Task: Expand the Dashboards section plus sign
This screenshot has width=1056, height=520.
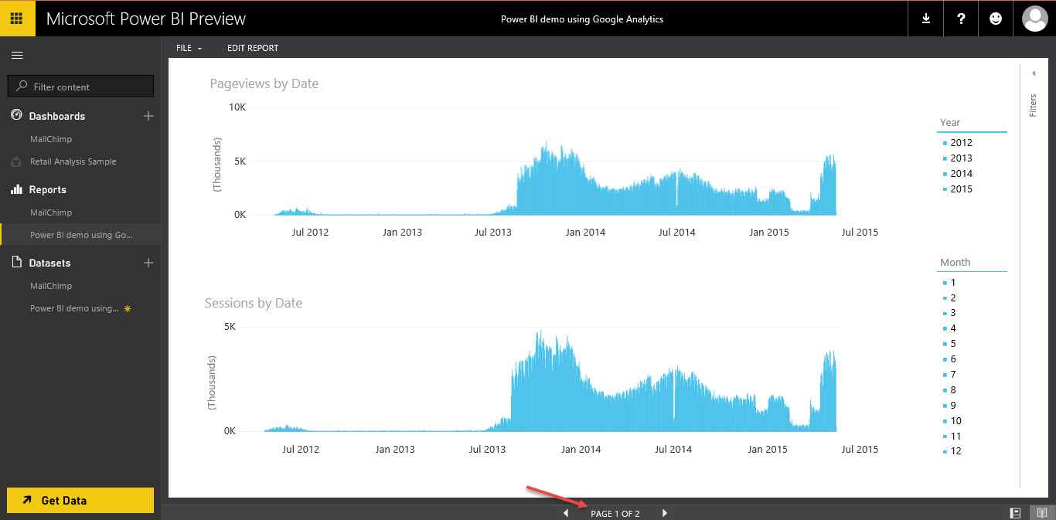Action: coord(148,116)
